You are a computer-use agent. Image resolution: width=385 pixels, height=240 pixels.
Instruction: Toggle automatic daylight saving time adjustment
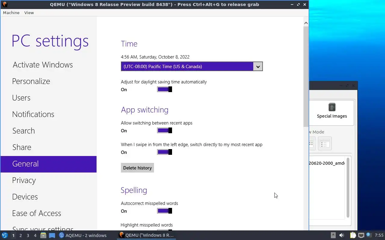165,89
